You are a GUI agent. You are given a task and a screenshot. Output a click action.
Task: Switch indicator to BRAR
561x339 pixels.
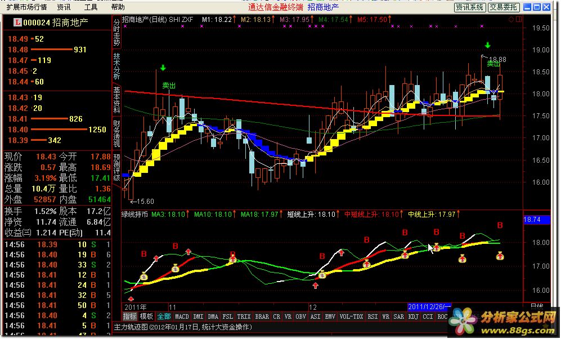coord(262,316)
